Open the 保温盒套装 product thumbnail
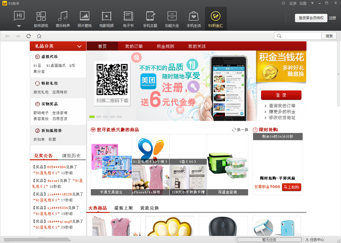The height and width of the screenshot is (243, 341). click(x=227, y=165)
